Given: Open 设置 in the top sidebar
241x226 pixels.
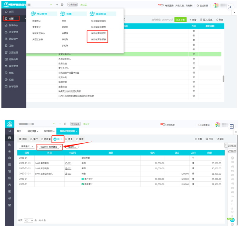Looking at the screenshot, I should [11, 80].
